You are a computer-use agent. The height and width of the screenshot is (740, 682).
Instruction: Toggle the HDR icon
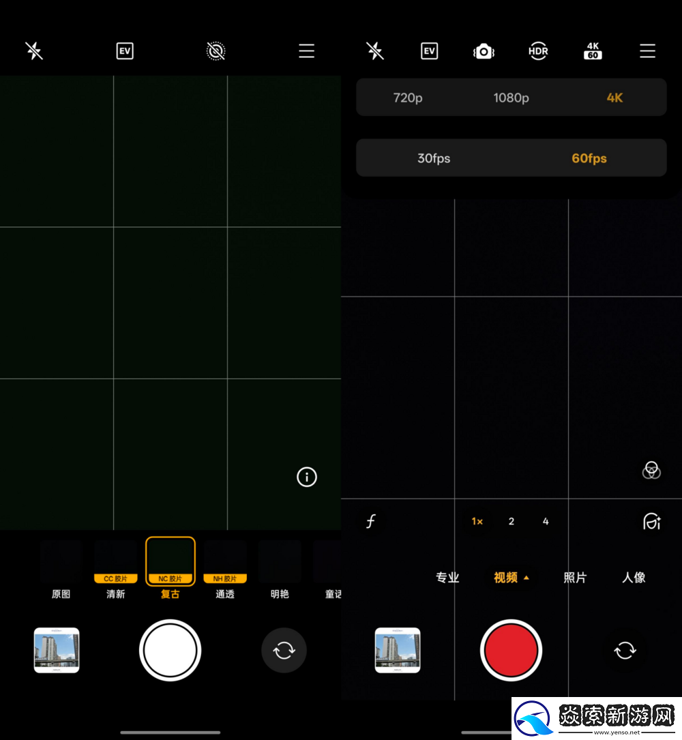(x=538, y=51)
